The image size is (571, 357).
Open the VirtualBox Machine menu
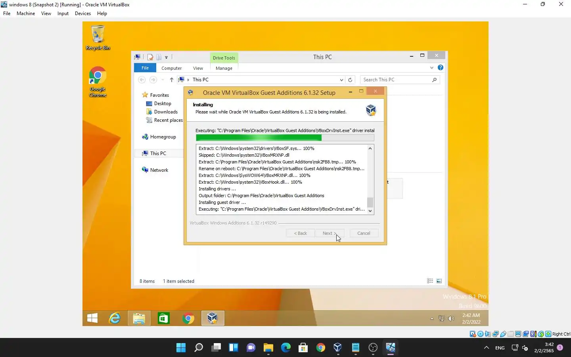pos(26,13)
